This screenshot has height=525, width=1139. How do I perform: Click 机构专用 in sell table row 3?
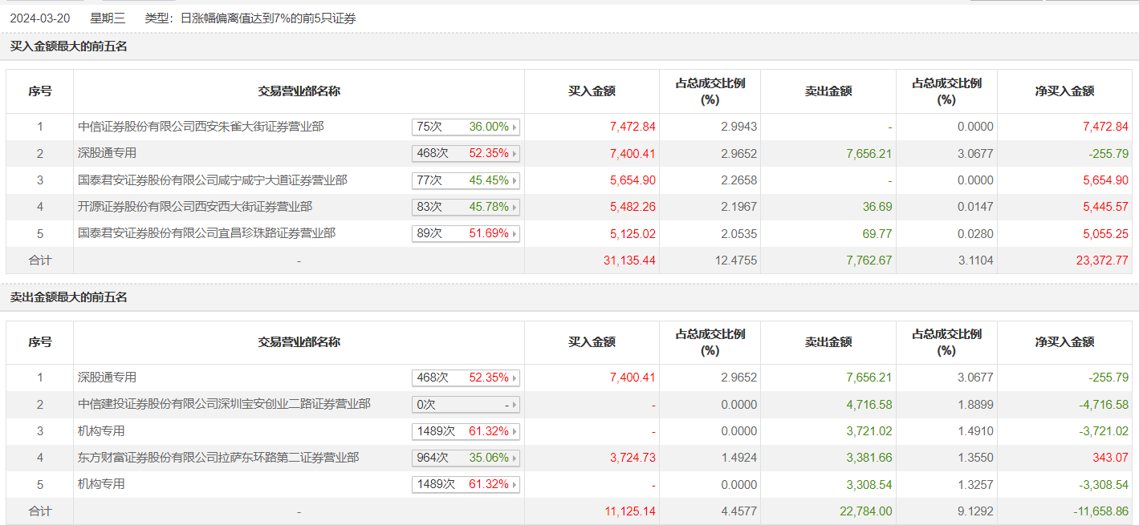tap(102, 431)
